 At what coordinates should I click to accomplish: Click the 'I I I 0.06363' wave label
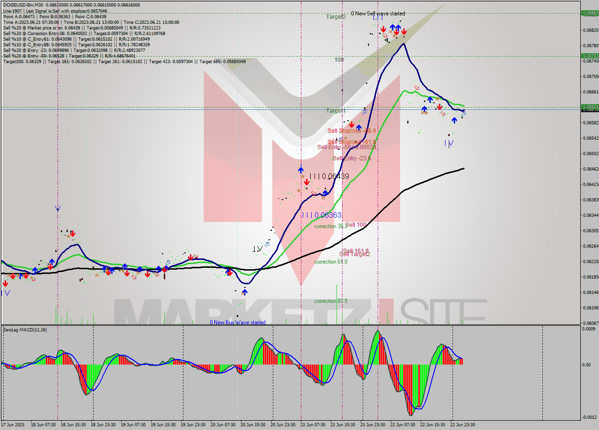pyautogui.click(x=321, y=215)
